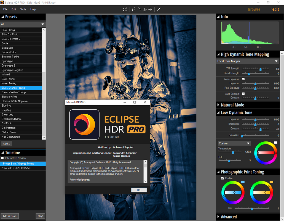Collapse Photographic Print Toning section
This screenshot has width=284, height=221.
218,172
